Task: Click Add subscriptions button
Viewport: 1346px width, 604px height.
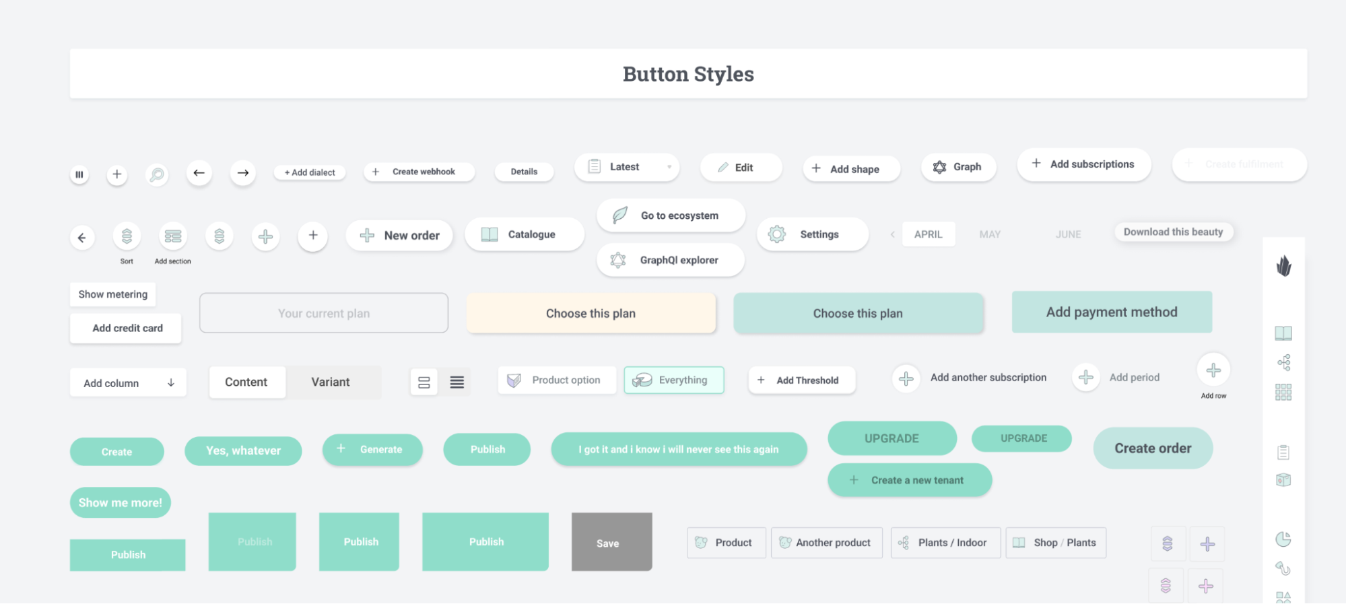Action: click(x=1084, y=164)
